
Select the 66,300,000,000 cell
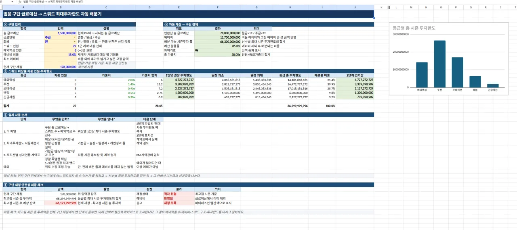218,41
